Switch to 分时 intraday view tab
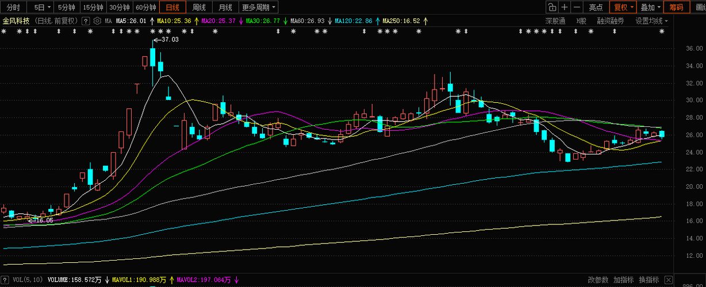 coord(14,7)
